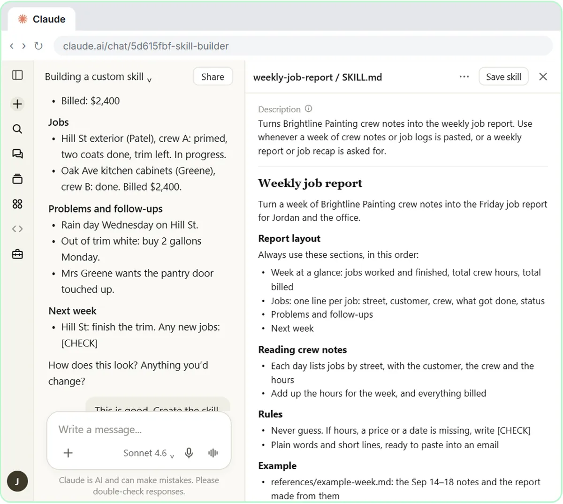Click Out of trim white item

pyautogui.click(x=131, y=249)
